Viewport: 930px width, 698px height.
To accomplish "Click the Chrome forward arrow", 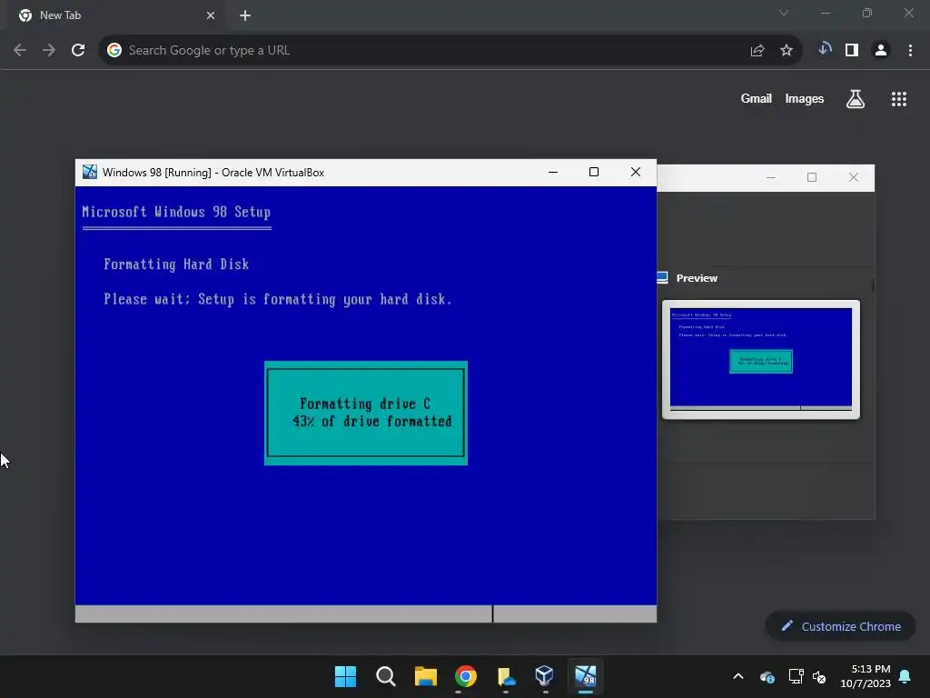I will pyautogui.click(x=49, y=51).
